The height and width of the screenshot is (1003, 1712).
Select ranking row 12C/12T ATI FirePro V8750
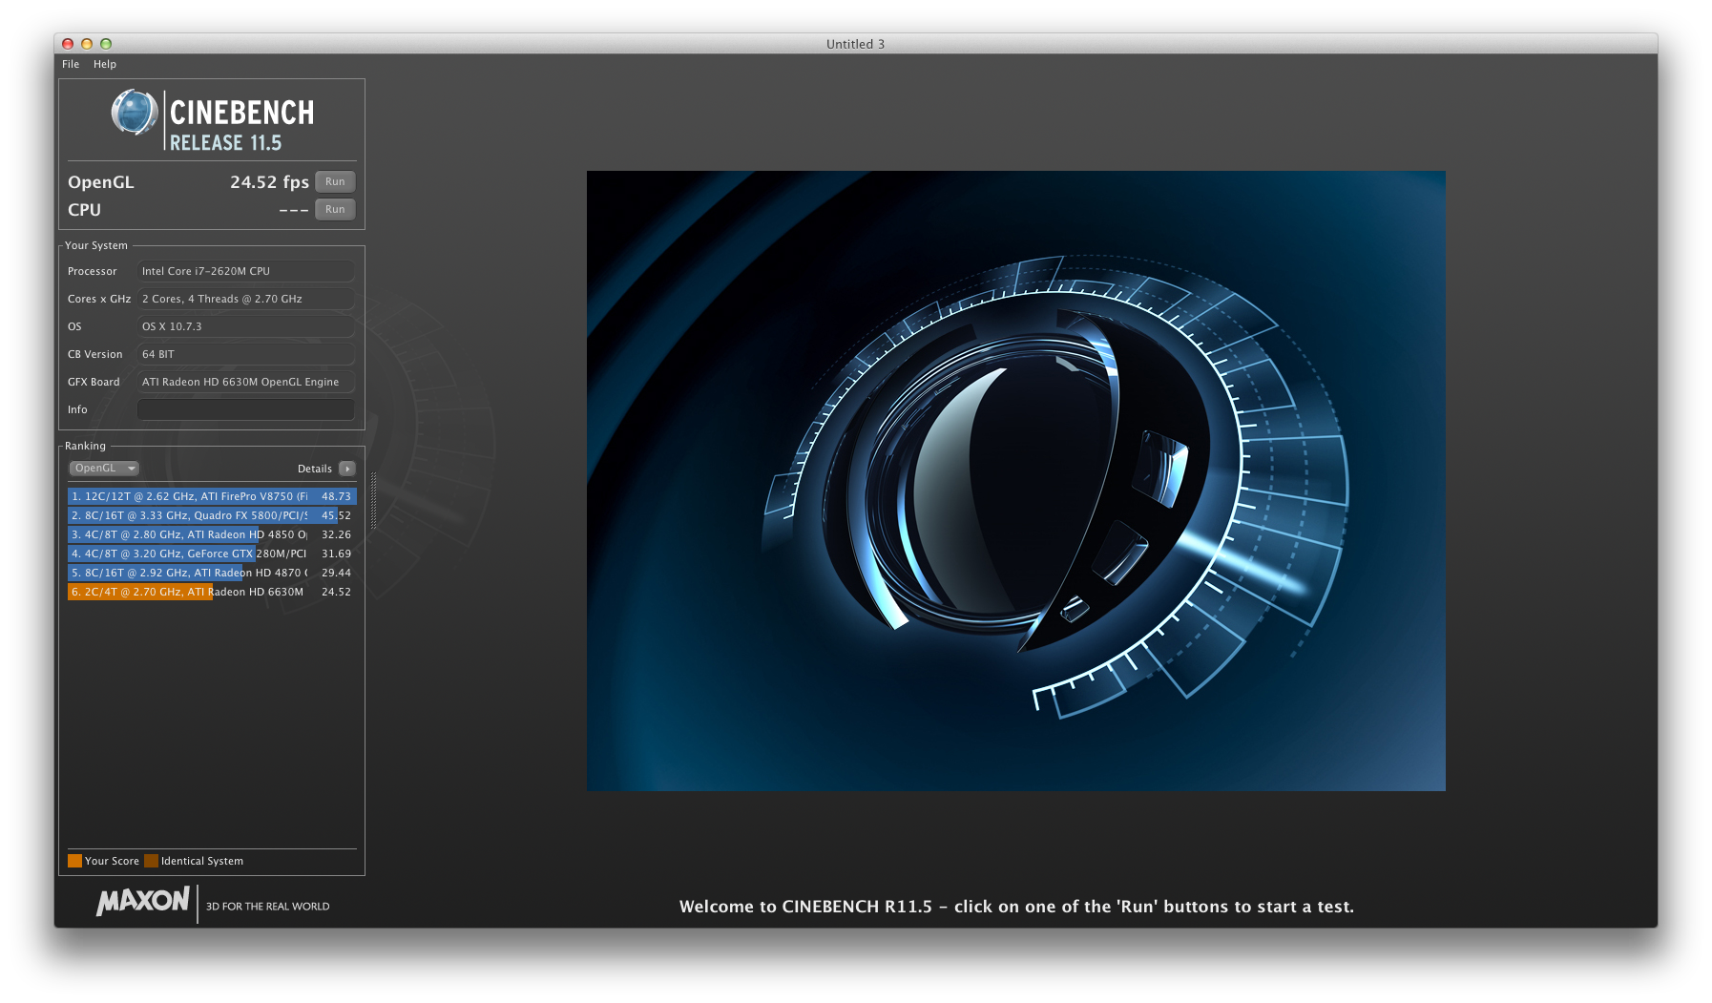pyautogui.click(x=212, y=496)
